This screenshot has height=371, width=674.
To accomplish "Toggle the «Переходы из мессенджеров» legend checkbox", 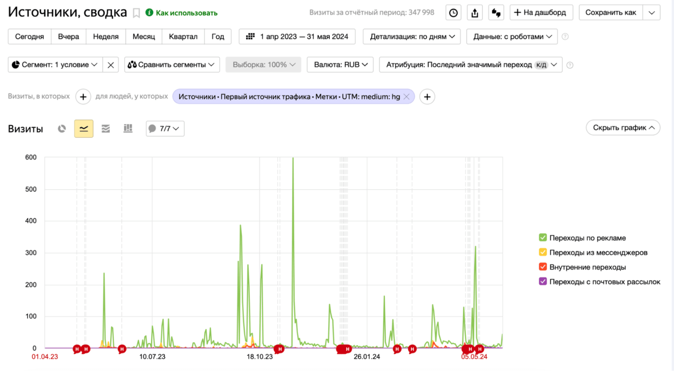I will pyautogui.click(x=543, y=253).
